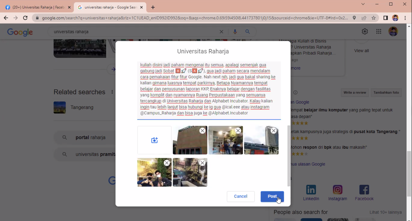Open Chrome three-dot menu

(405, 18)
